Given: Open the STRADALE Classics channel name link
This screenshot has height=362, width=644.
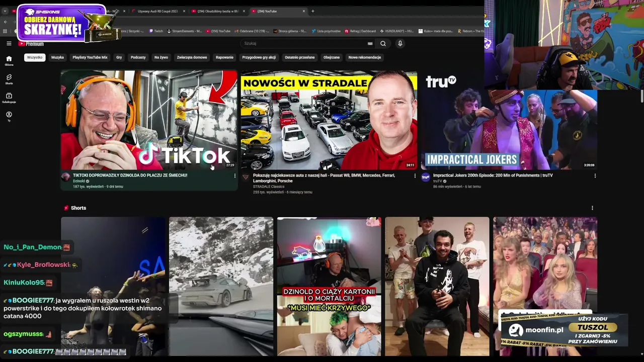Looking at the screenshot, I should 269,187.
